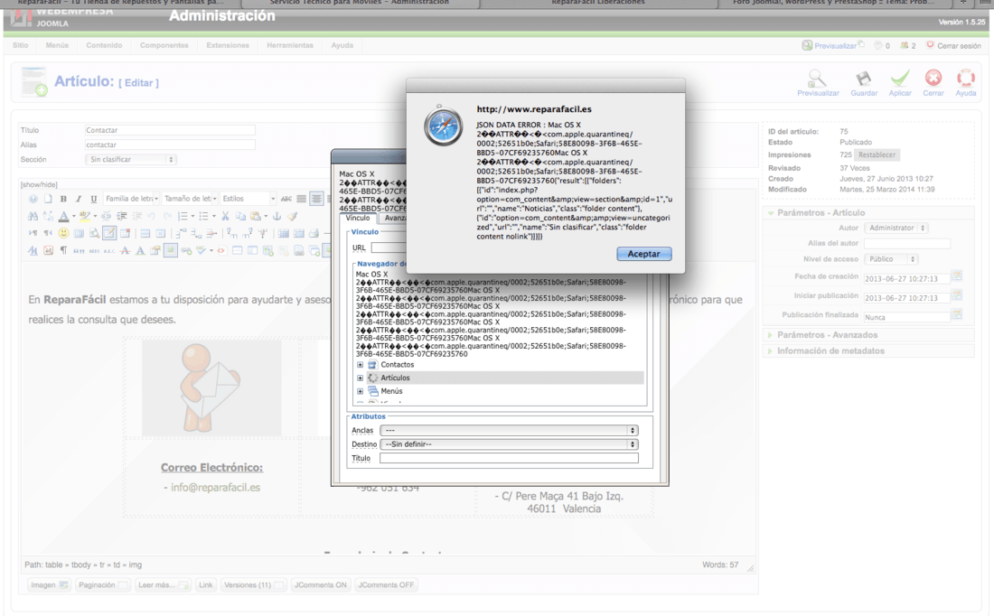Click the Aplicar checkmark icon
994x616 pixels.
click(899, 83)
